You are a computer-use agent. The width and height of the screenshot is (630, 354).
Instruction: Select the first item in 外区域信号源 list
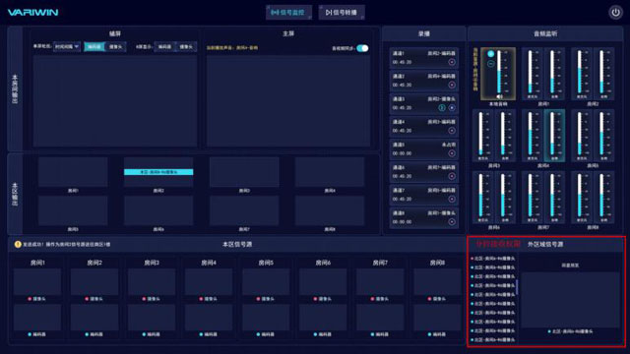point(494,259)
